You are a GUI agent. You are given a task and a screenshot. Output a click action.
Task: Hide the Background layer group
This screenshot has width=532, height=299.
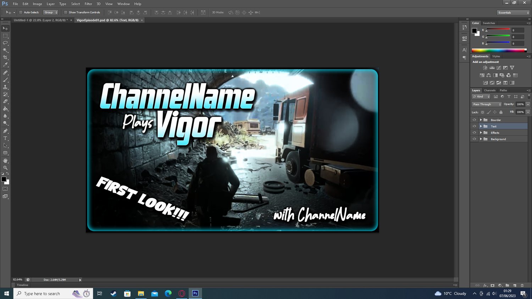[x=474, y=139]
